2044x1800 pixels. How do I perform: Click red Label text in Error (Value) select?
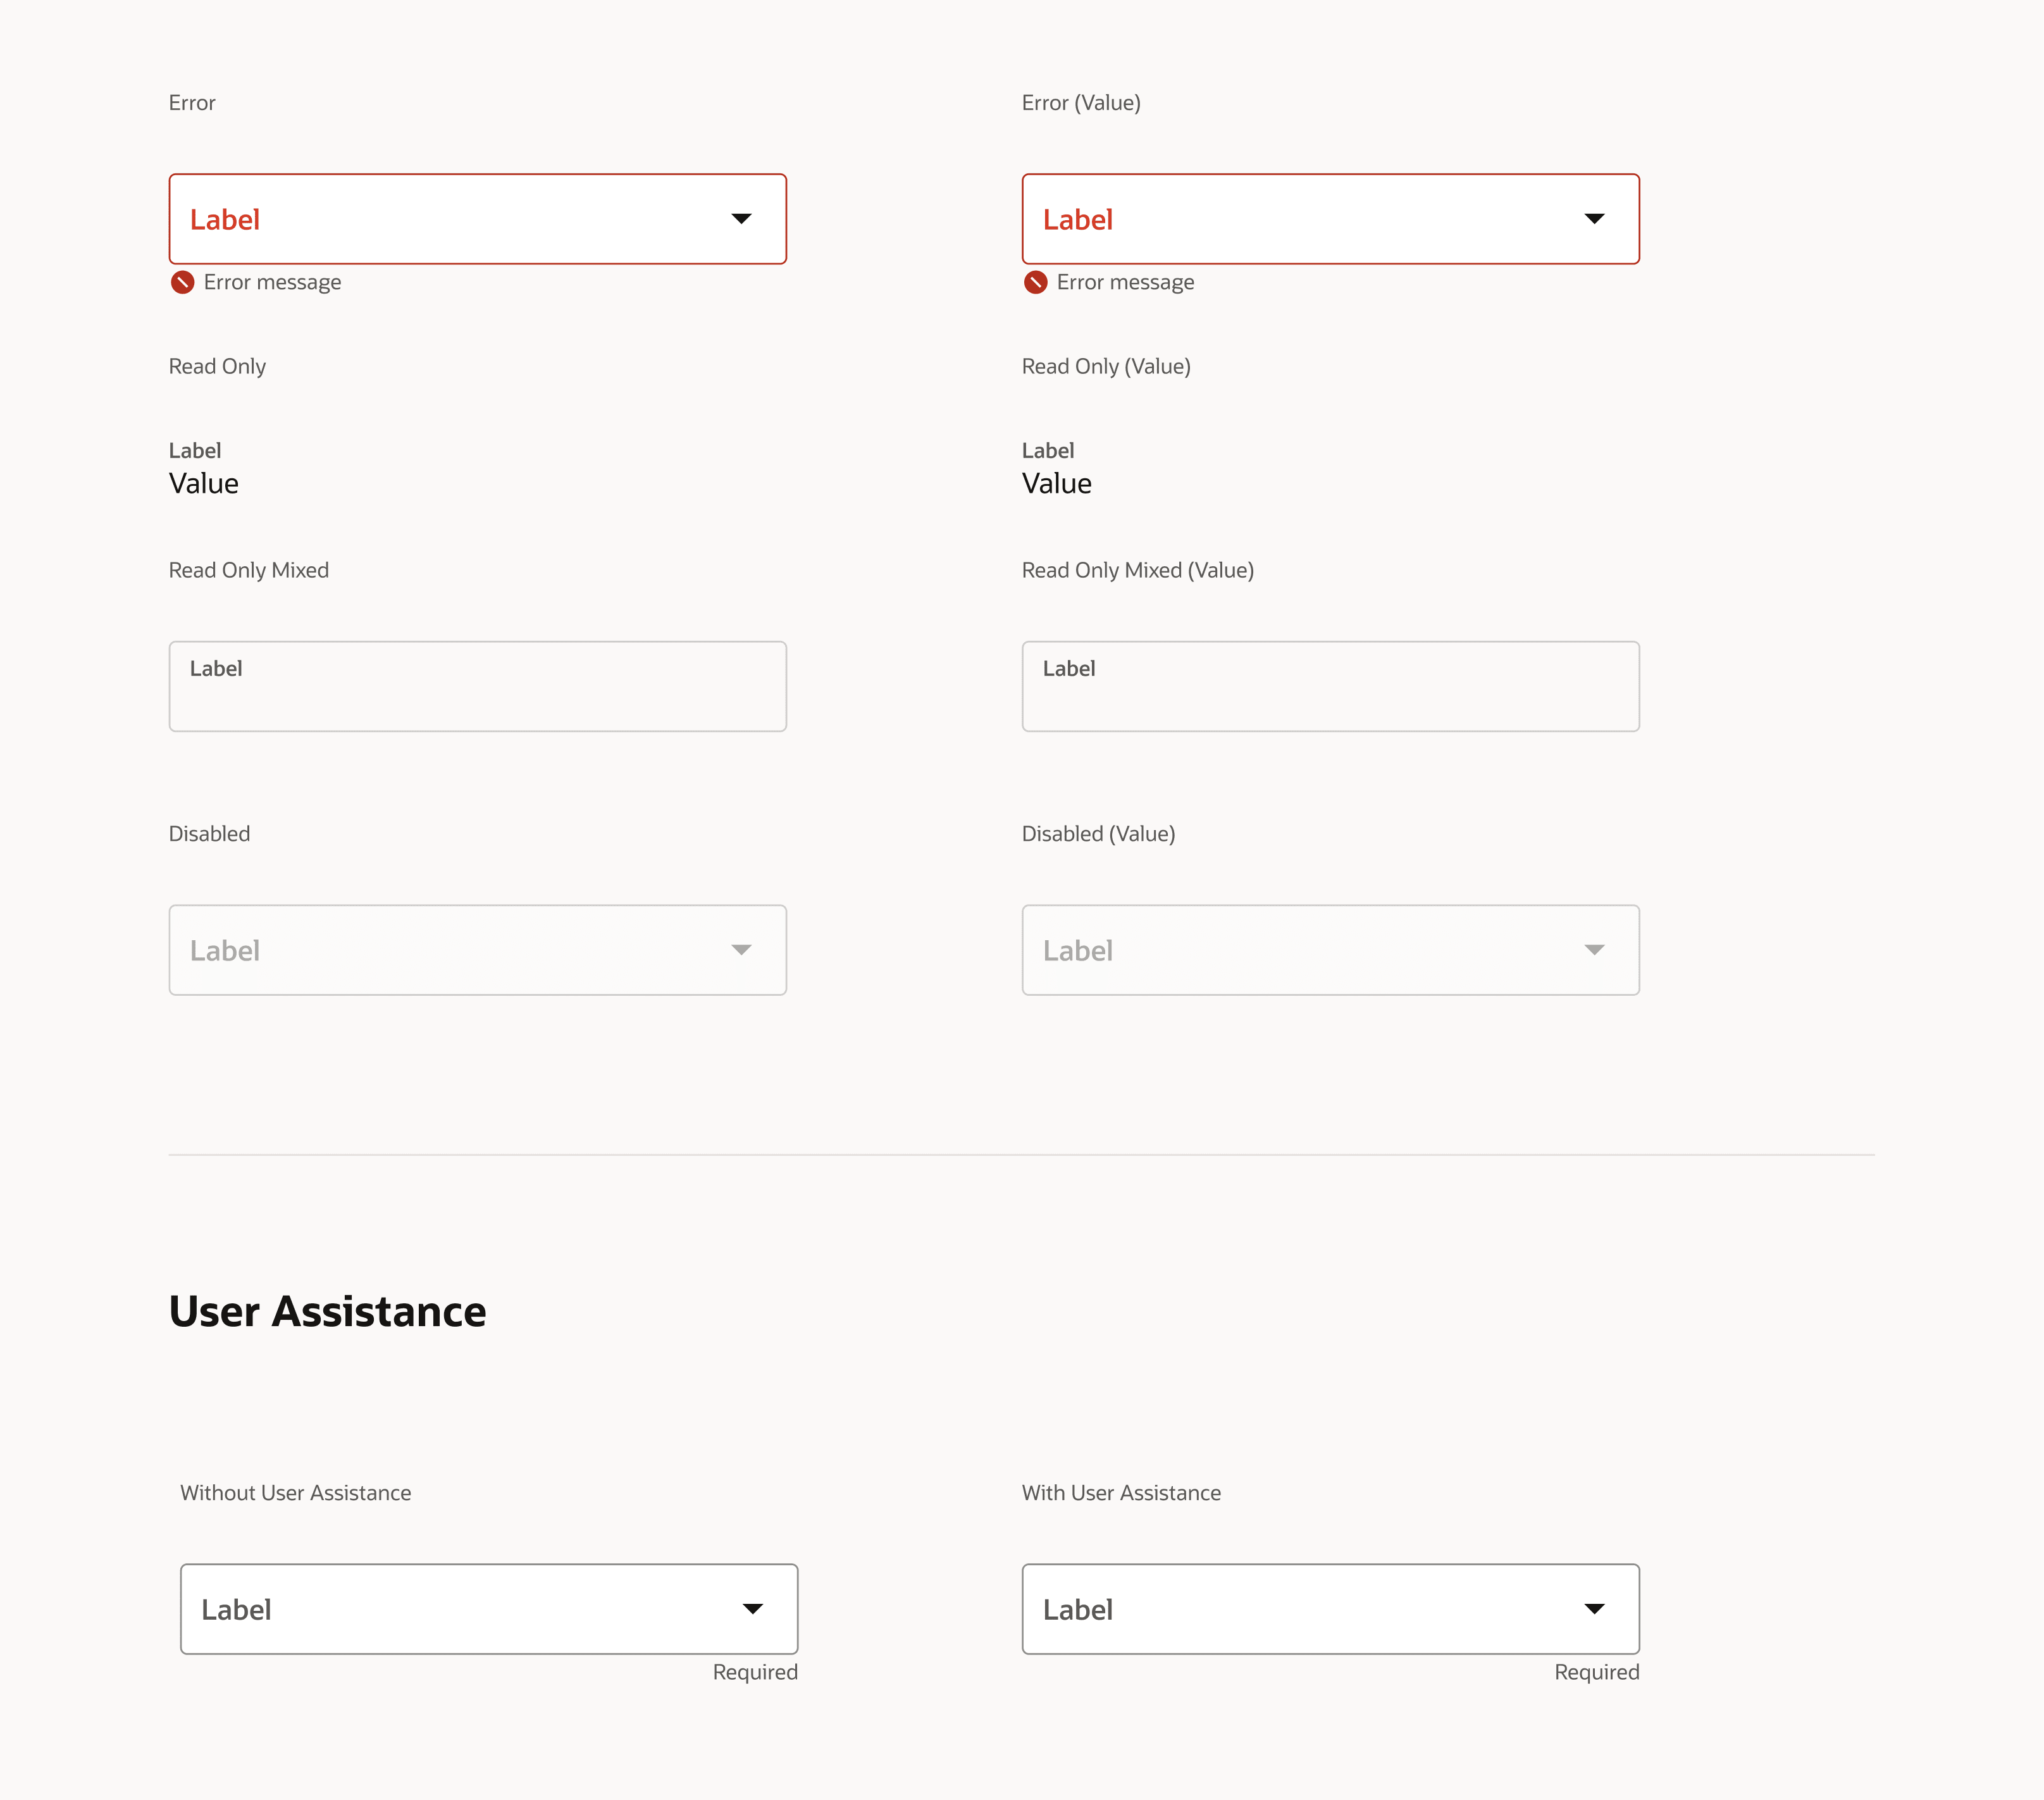tap(1078, 220)
